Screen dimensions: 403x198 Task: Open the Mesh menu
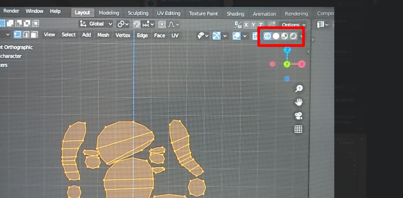point(103,35)
